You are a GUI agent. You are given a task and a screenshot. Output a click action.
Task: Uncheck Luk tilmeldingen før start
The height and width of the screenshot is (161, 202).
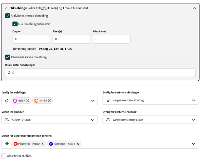click(15, 24)
